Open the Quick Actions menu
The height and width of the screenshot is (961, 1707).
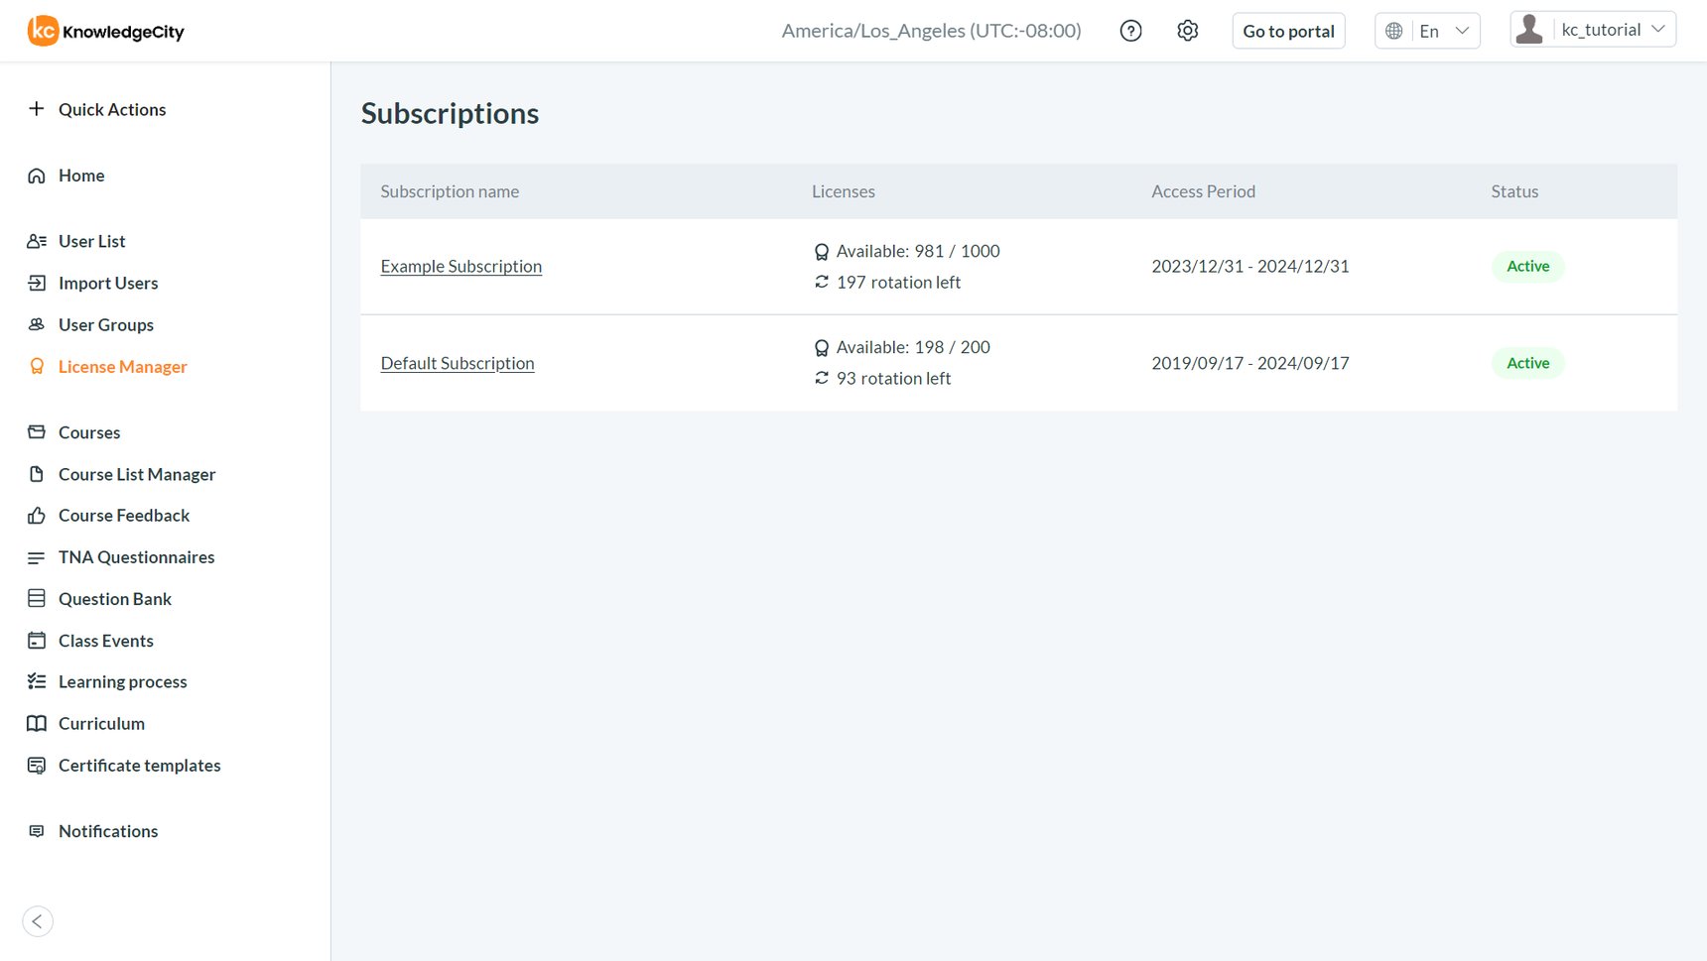coord(112,109)
